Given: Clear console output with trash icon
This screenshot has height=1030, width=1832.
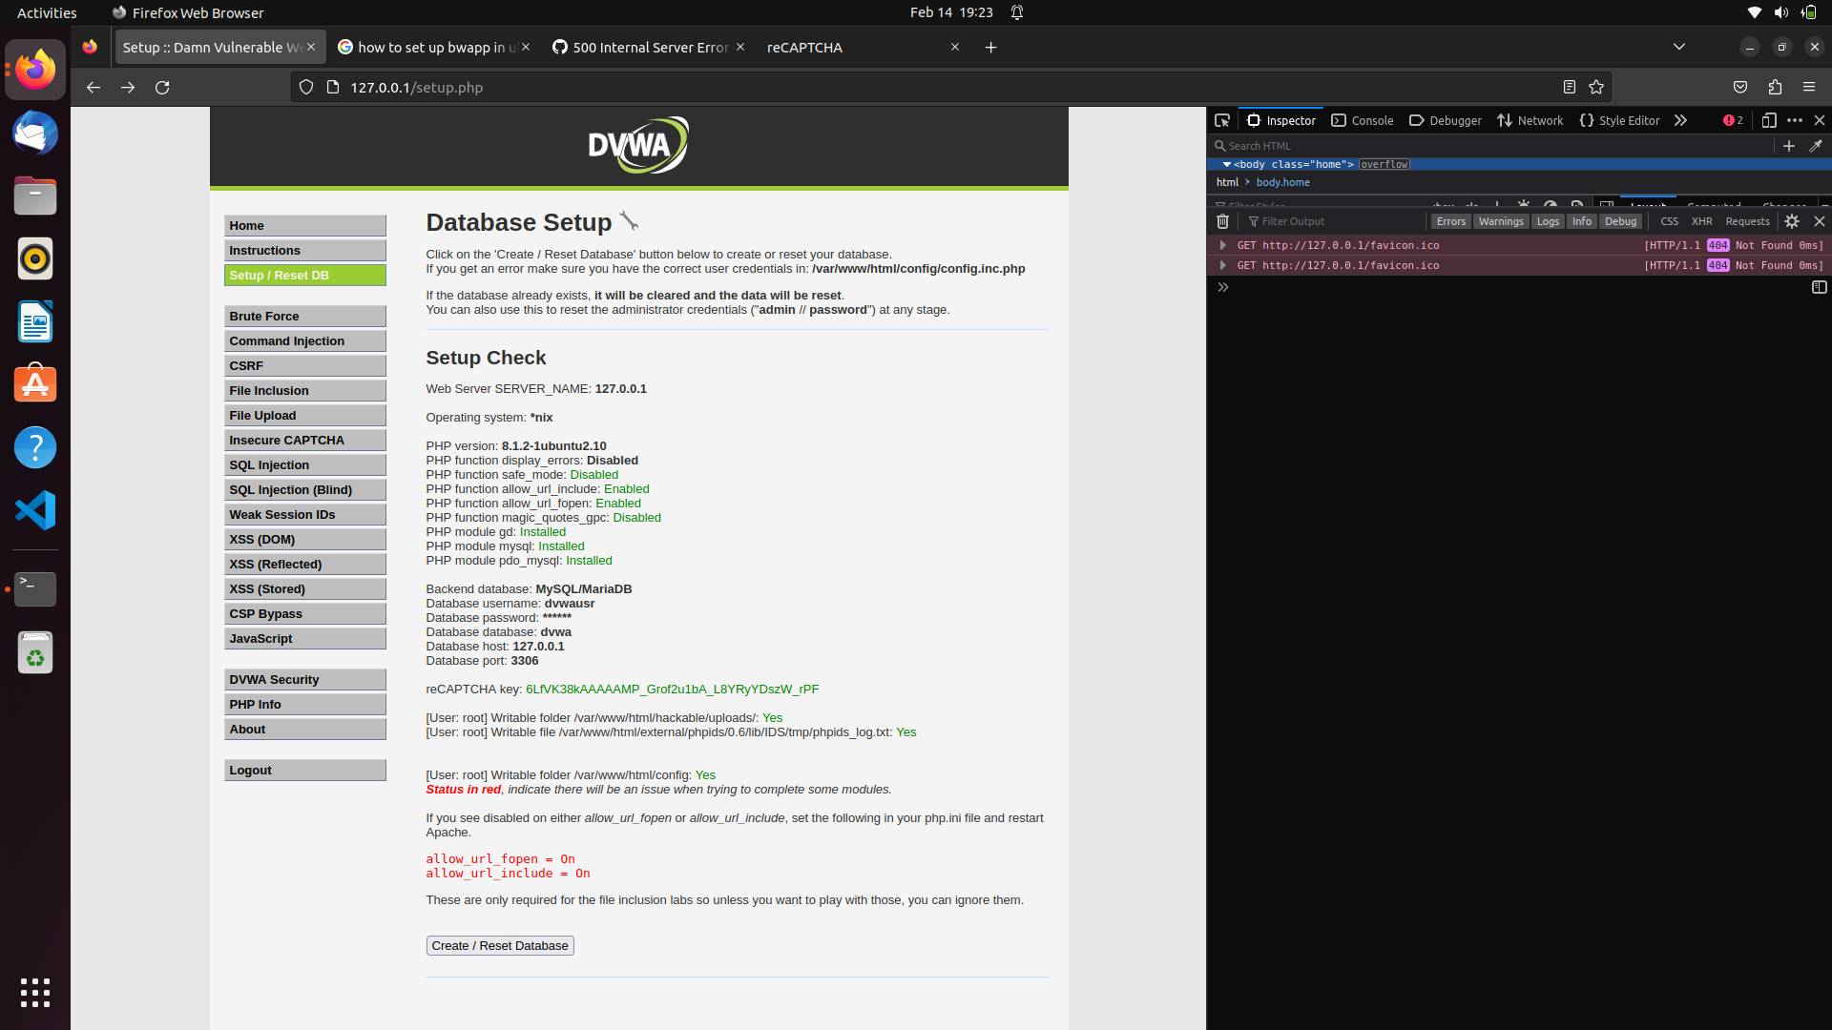Looking at the screenshot, I should (1222, 221).
